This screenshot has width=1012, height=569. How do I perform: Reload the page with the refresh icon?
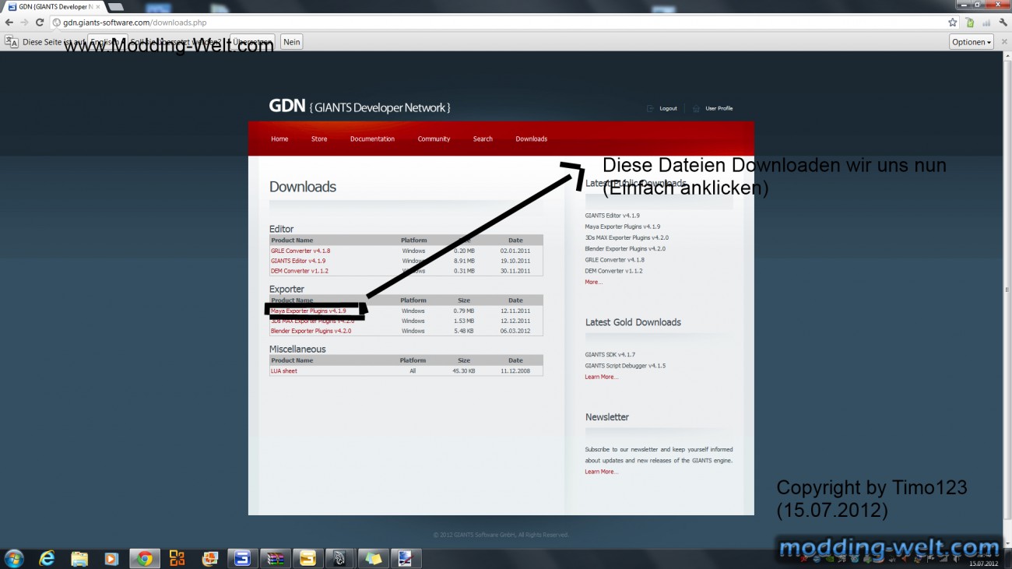[x=40, y=23]
